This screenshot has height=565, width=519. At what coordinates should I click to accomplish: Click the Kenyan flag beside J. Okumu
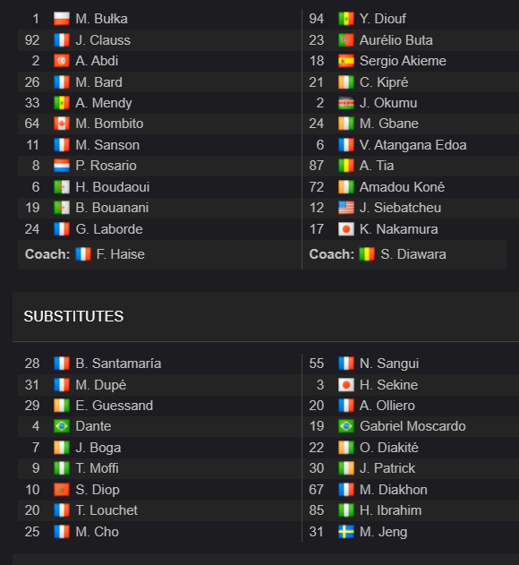[x=346, y=103]
